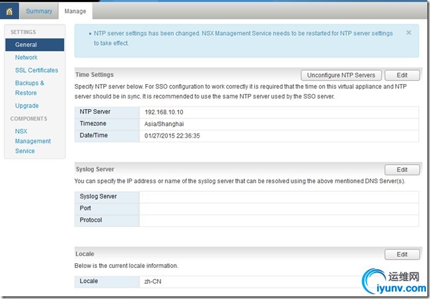Click the Timezone row label
The width and height of the screenshot is (430, 299).
[x=93, y=124]
